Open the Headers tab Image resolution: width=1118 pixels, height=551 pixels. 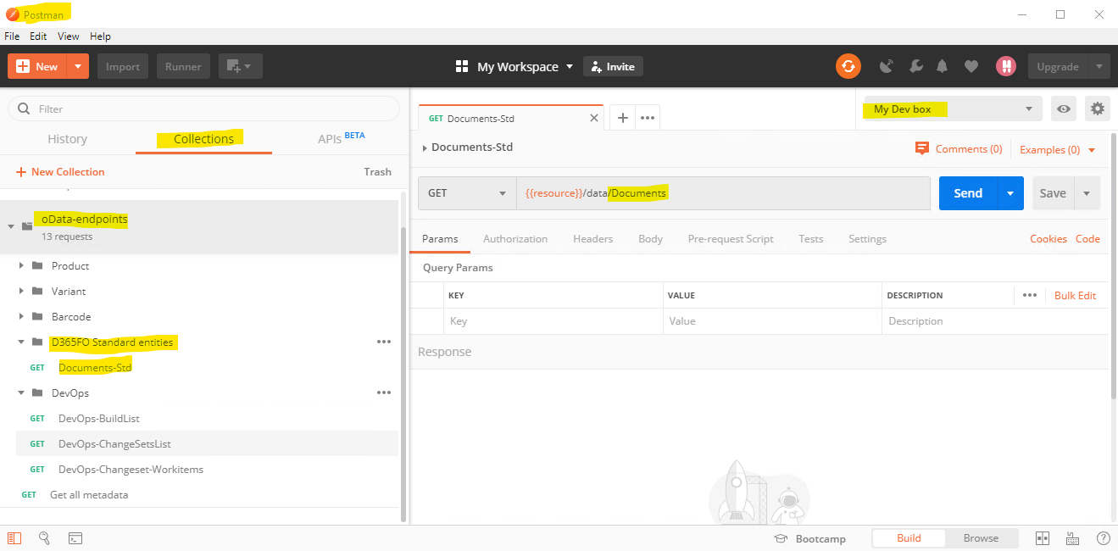(x=592, y=239)
